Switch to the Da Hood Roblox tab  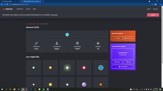click(x=10, y=2)
